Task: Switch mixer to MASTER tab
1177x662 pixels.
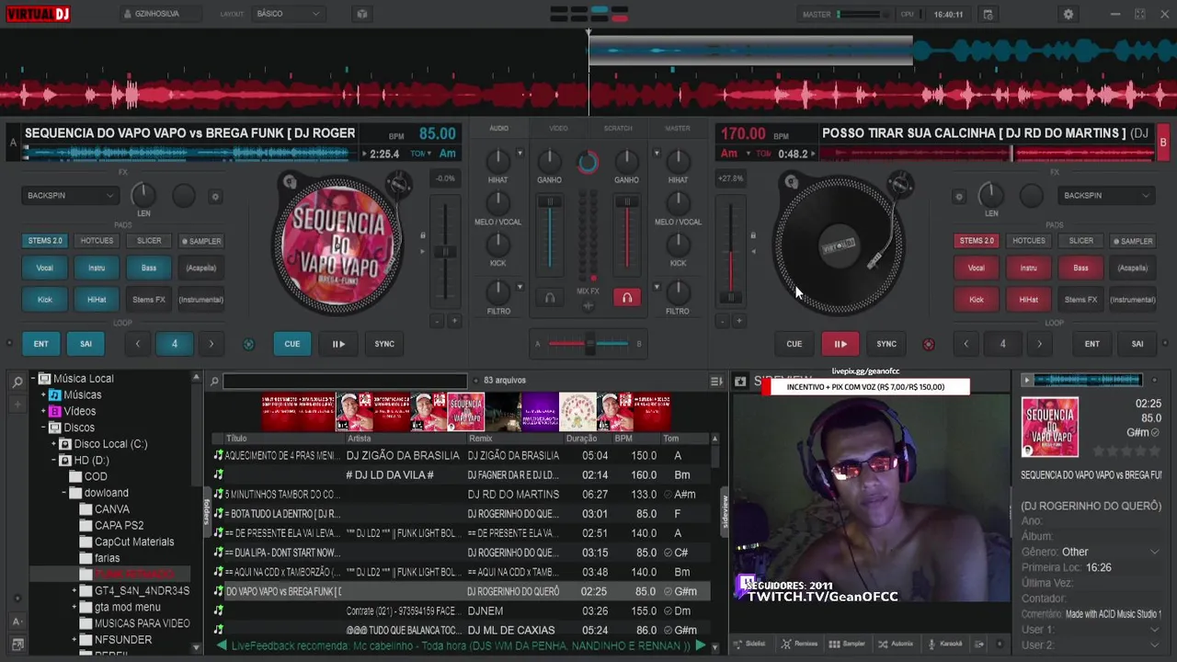Action: click(x=678, y=129)
